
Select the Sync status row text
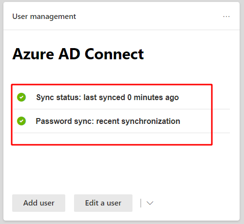coord(108,98)
